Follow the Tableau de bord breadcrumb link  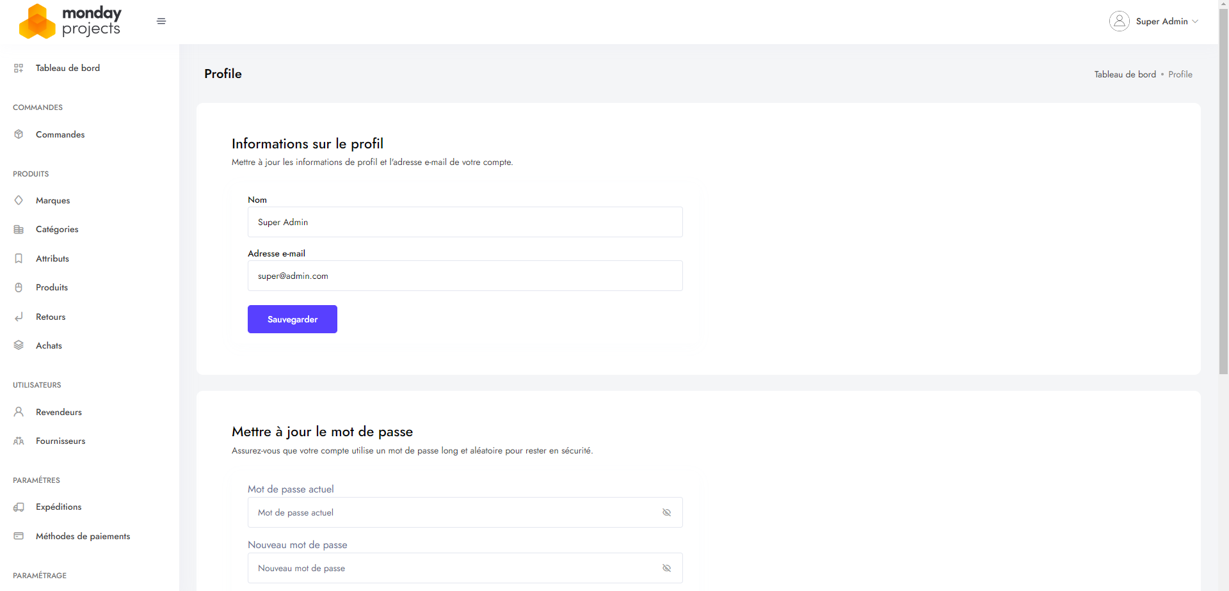(x=1125, y=74)
